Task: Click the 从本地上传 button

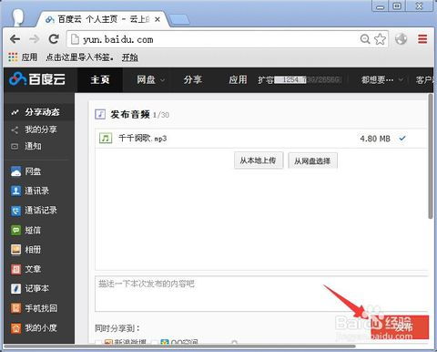Action: [x=259, y=160]
